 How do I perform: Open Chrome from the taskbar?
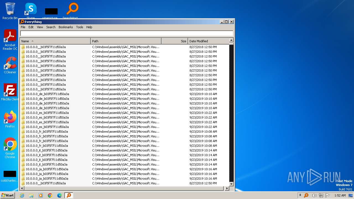[x=50, y=195]
